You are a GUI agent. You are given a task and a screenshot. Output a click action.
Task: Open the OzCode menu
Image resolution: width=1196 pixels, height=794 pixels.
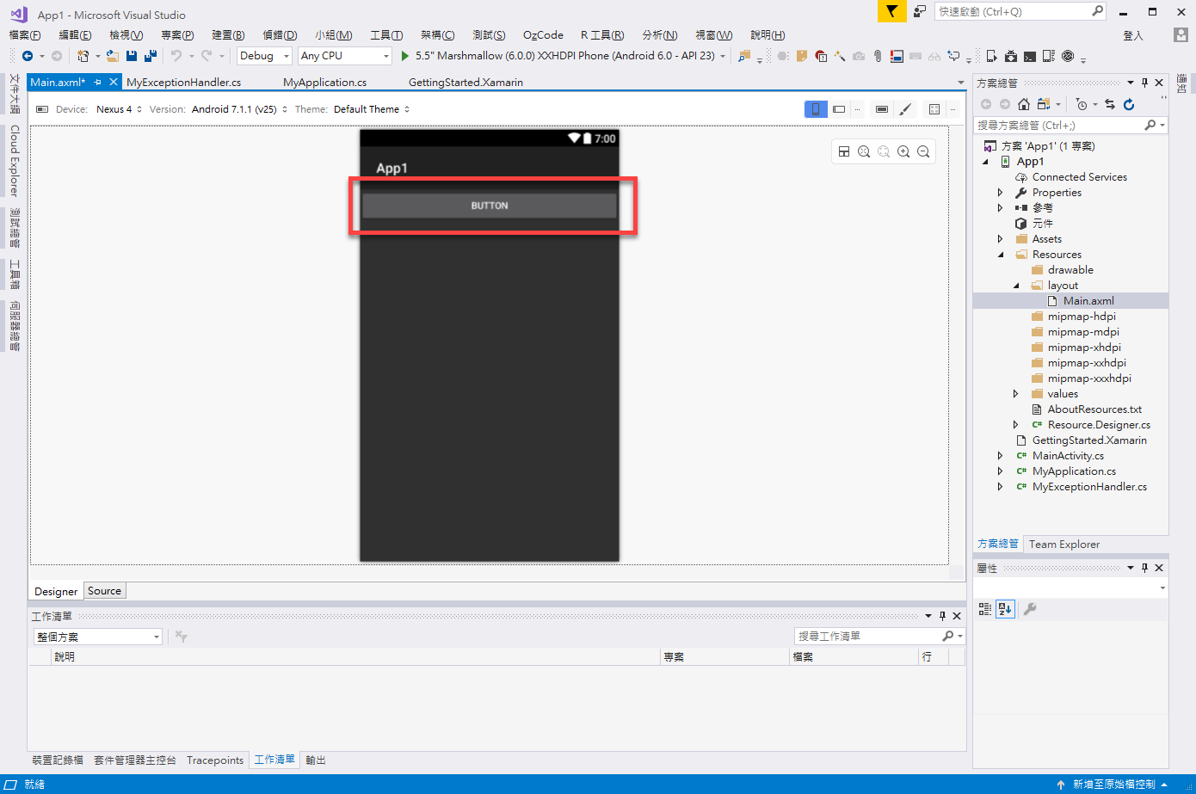(543, 35)
